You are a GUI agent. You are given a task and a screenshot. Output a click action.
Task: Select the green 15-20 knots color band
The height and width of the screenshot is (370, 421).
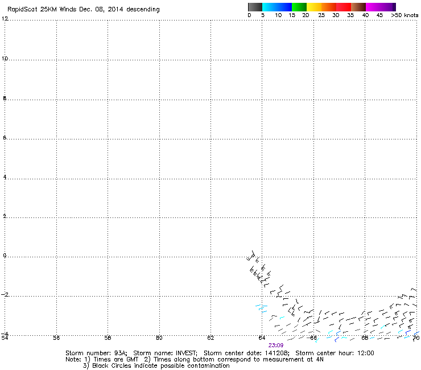tap(299, 7)
